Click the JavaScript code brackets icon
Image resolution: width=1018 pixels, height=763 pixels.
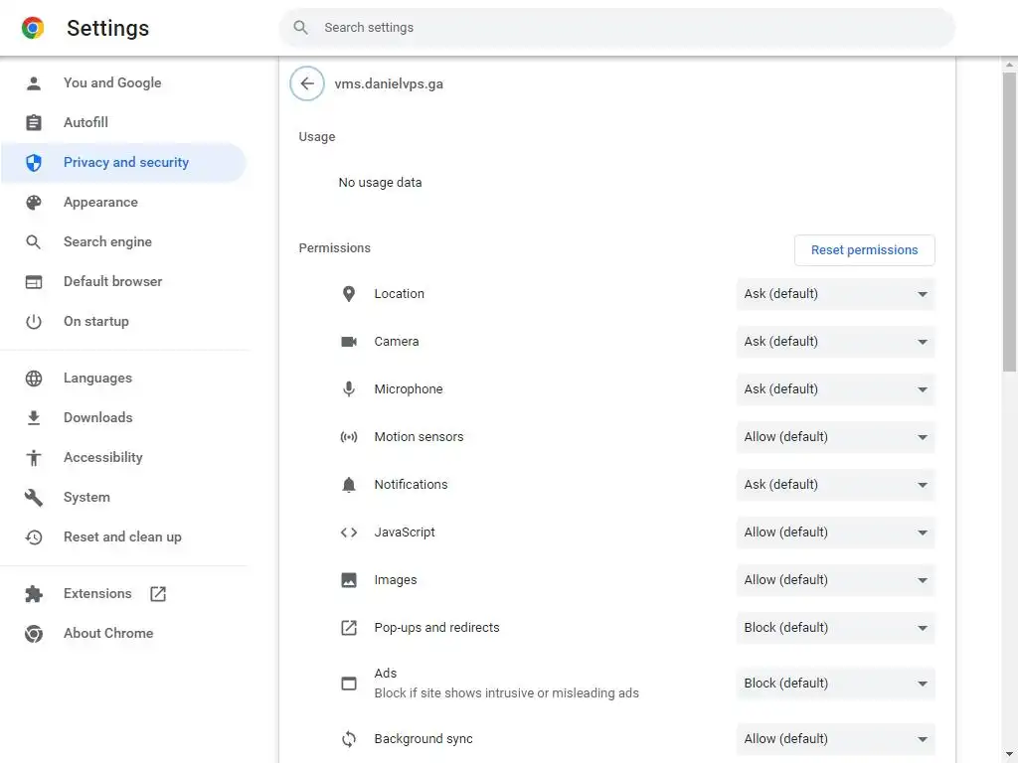[349, 533]
